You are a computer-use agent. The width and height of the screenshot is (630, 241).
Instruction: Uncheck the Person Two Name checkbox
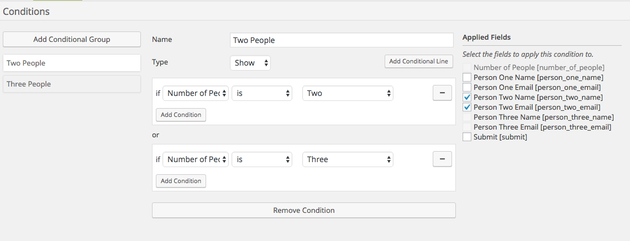tap(467, 97)
